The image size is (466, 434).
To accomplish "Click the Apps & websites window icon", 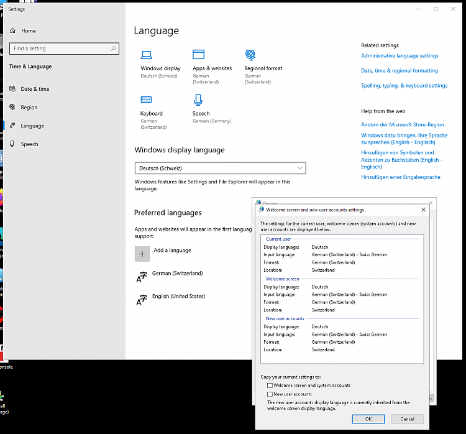I will 198,55.
